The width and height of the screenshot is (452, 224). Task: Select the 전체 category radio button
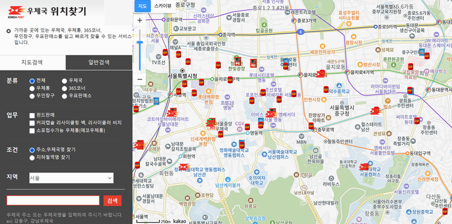click(32, 81)
